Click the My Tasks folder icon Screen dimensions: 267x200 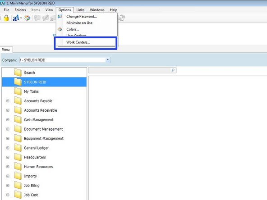18,91
